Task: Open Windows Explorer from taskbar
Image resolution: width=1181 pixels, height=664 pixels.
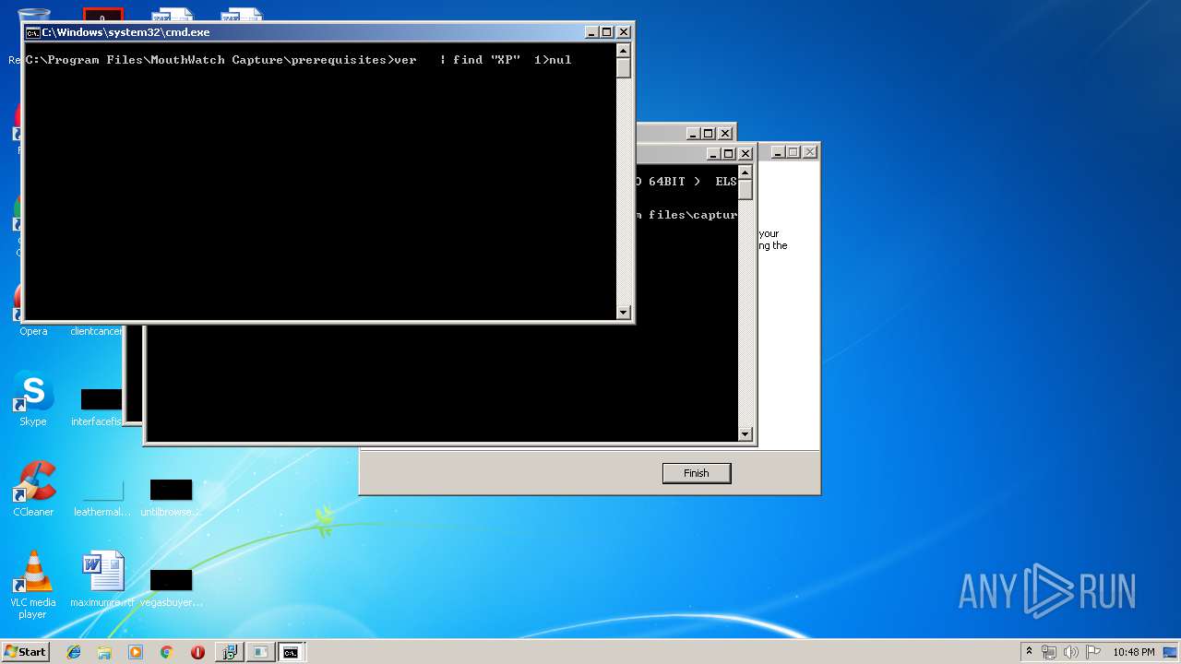Action: click(x=104, y=652)
